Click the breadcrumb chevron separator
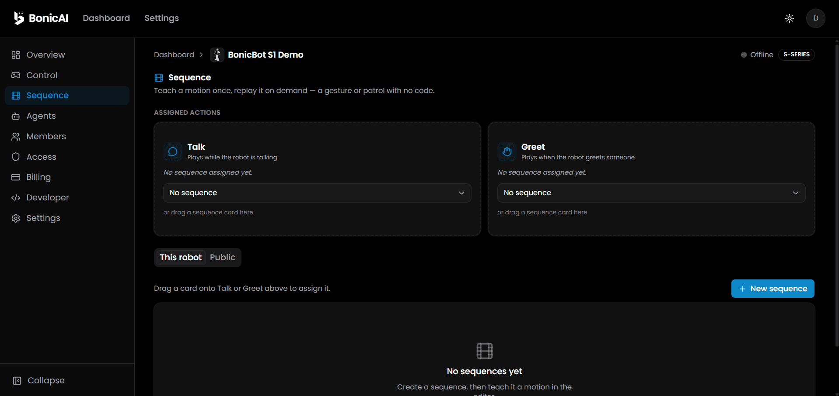Viewport: 839px width, 396px height. click(201, 55)
